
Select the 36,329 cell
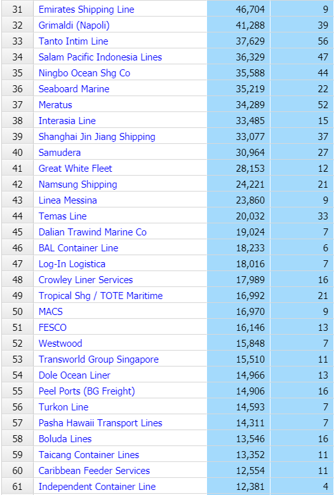pyautogui.click(x=239, y=57)
